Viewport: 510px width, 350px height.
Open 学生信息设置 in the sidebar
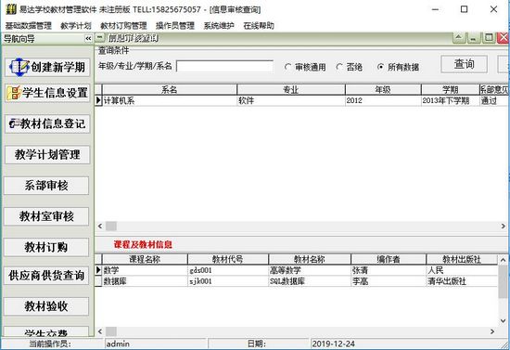click(47, 93)
